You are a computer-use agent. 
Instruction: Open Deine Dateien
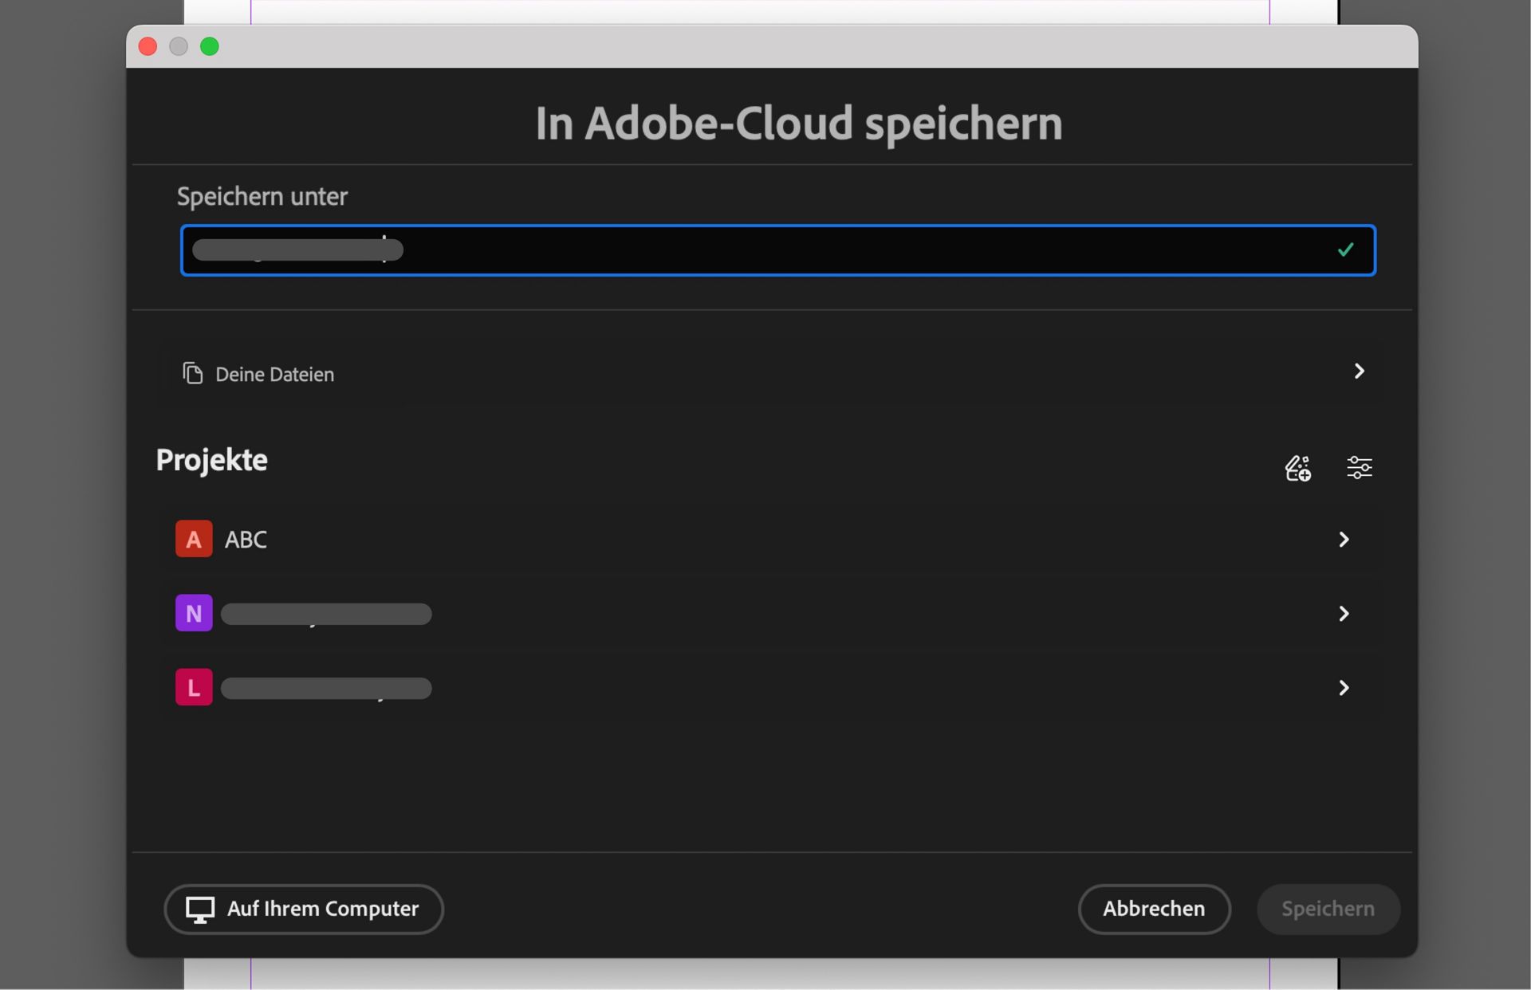point(274,373)
